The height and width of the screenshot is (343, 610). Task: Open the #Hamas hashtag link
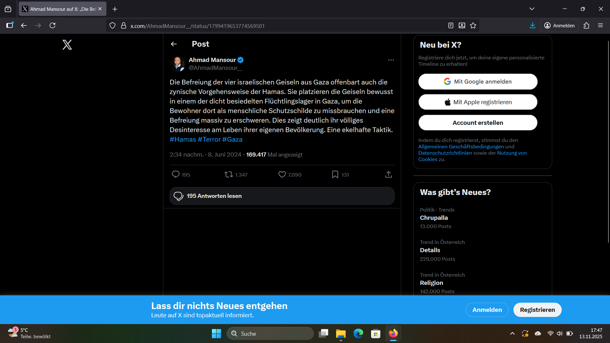tap(183, 139)
